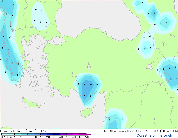Click the over-50 arrow tip of legend
Screen dimensions: 178x138
pos(89,134)
